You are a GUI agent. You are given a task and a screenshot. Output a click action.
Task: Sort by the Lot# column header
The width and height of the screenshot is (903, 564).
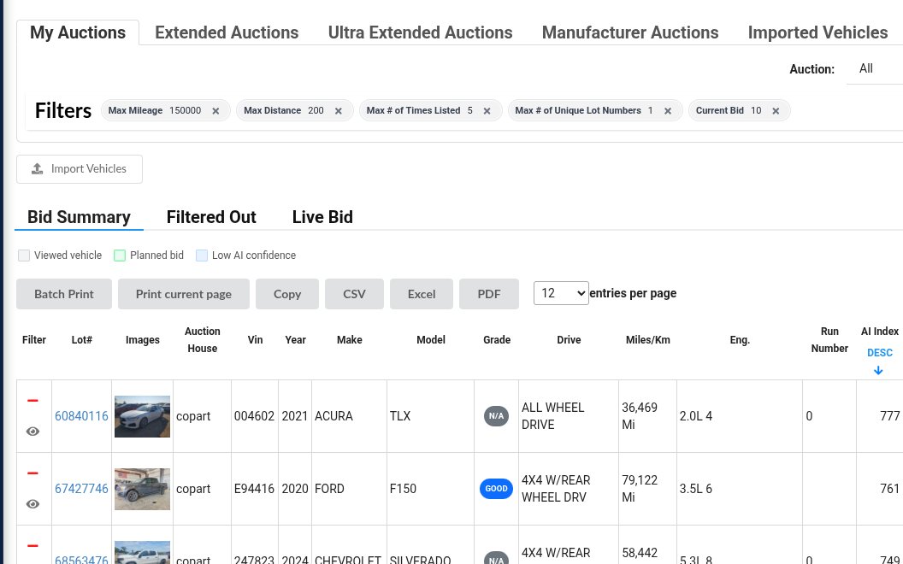tap(82, 340)
